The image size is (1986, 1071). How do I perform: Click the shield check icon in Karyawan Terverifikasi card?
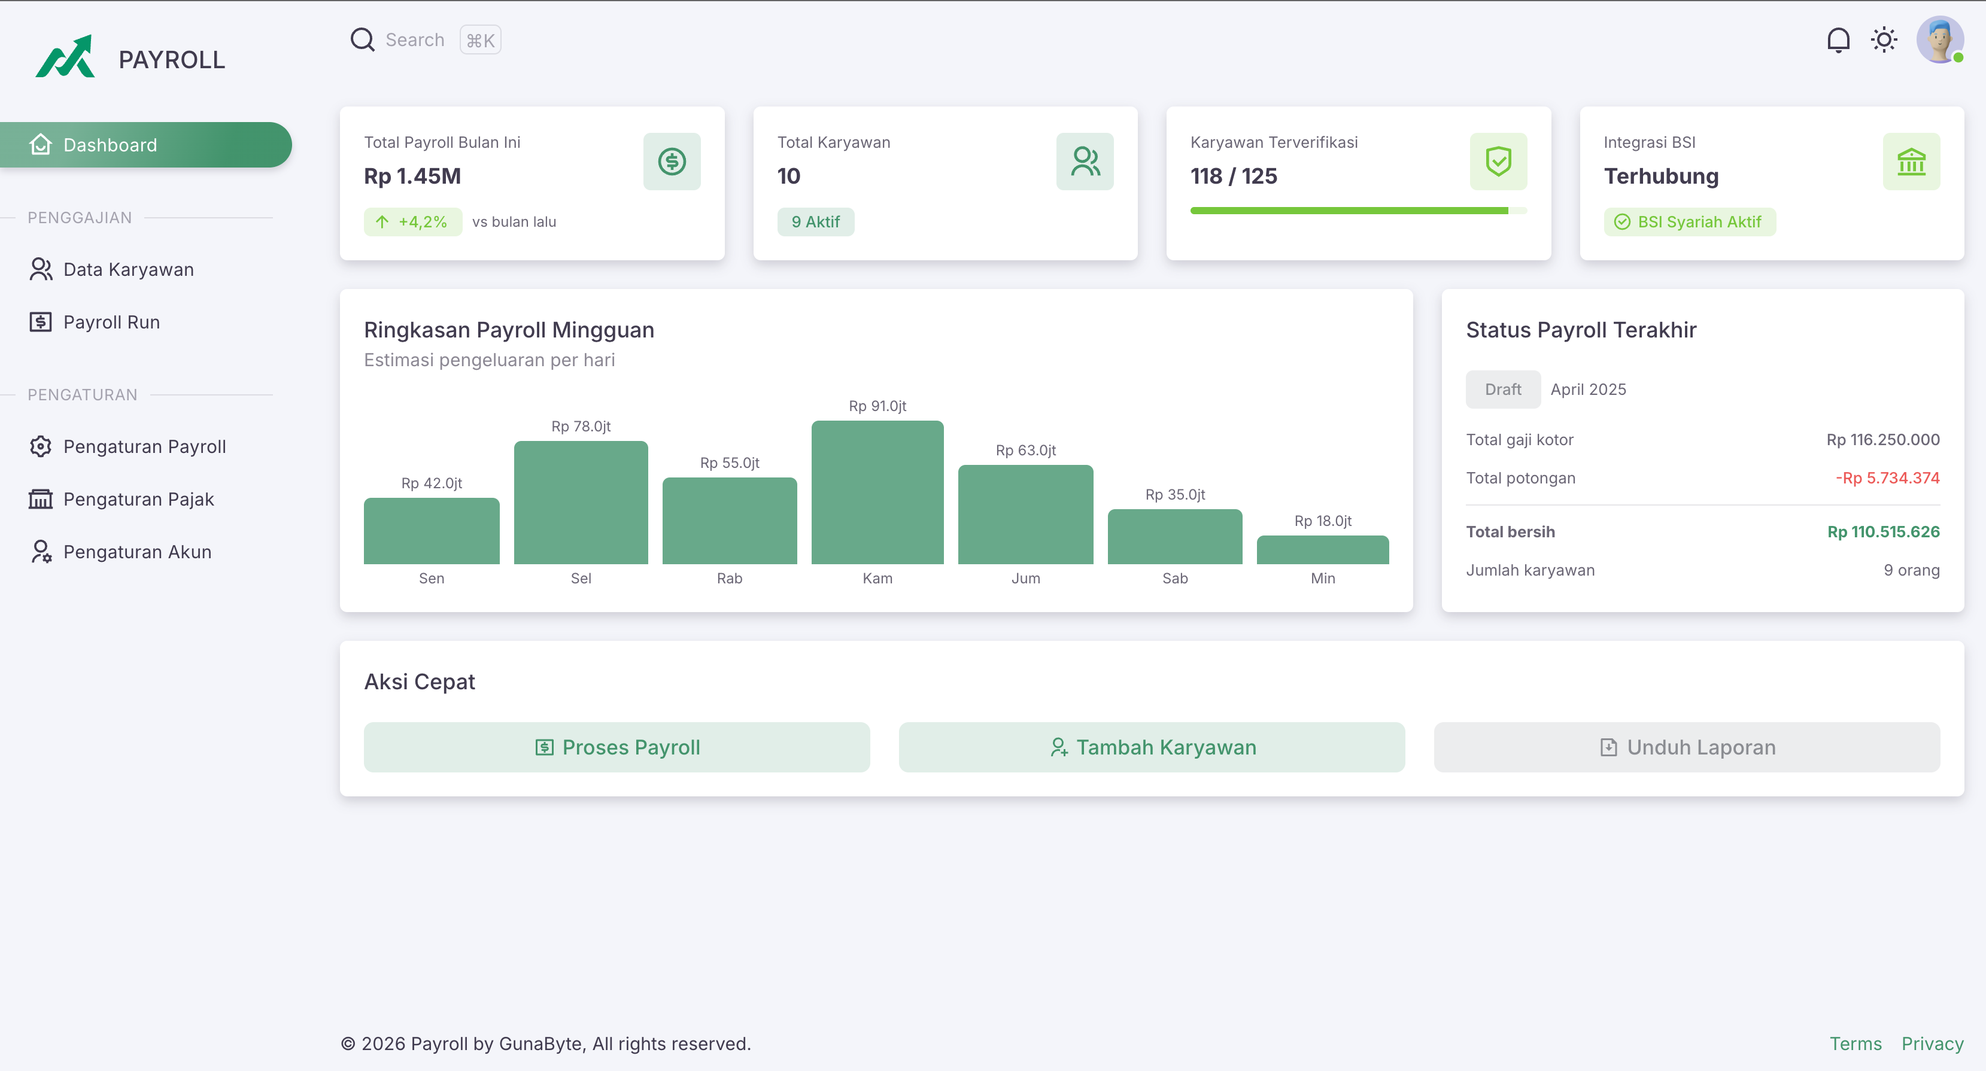(1498, 162)
